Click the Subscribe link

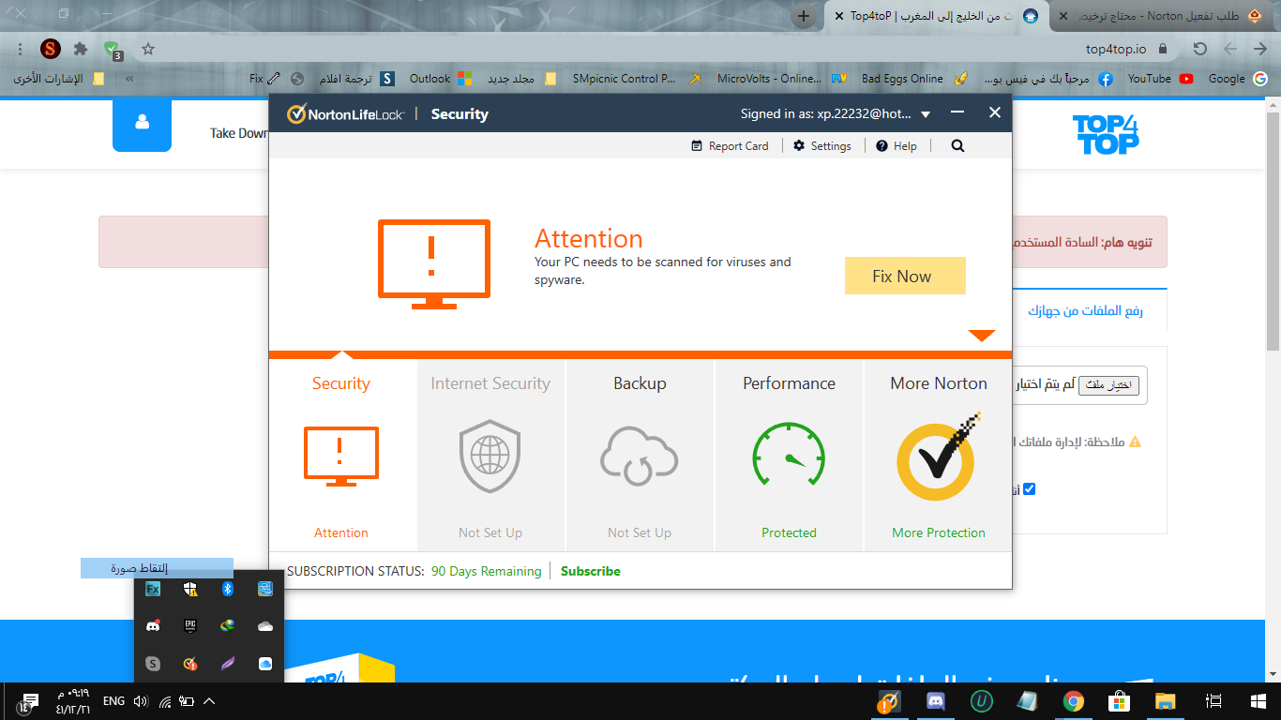coord(591,571)
